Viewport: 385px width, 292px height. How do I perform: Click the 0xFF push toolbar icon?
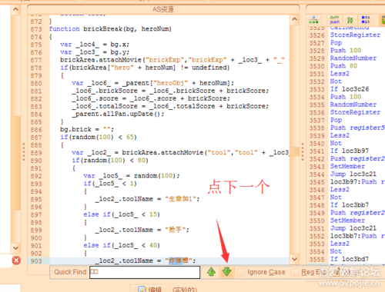[x=334, y=20]
